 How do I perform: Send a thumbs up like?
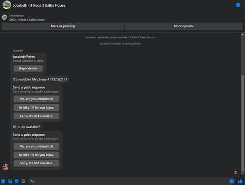coord(240,181)
